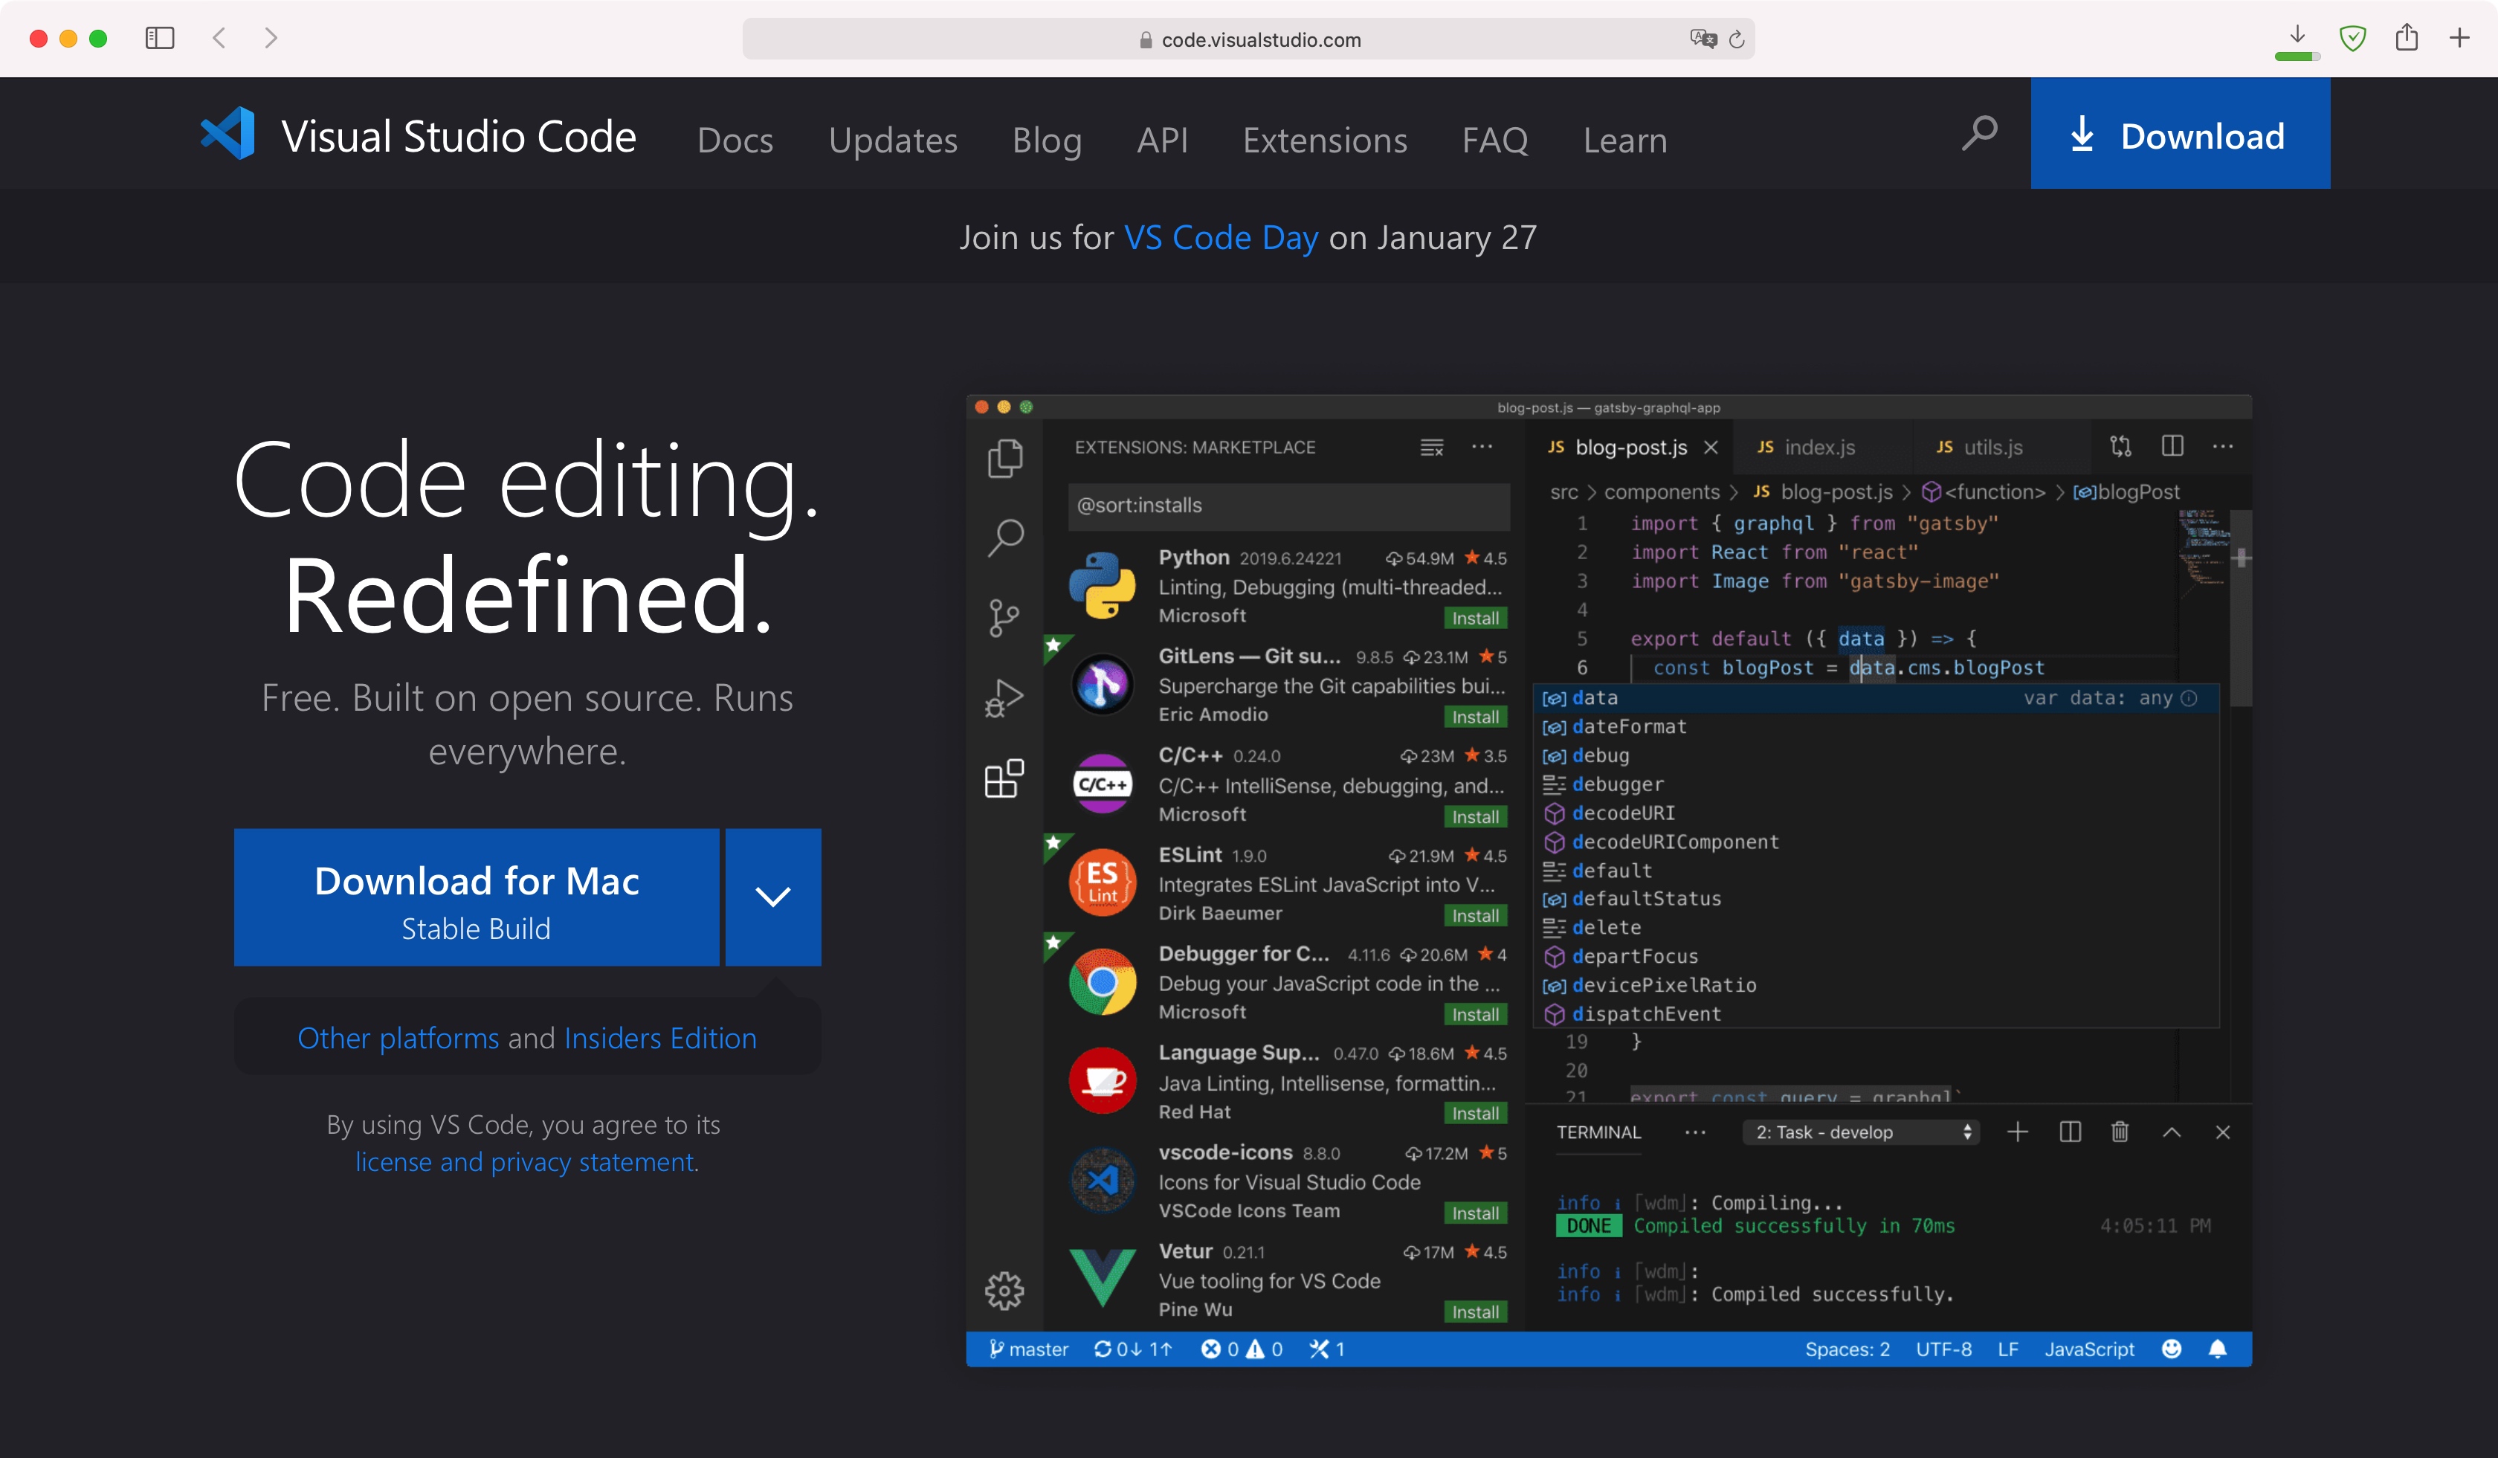Follow the VS Code Day link
Image resolution: width=2498 pixels, height=1484 pixels.
pyautogui.click(x=1221, y=237)
